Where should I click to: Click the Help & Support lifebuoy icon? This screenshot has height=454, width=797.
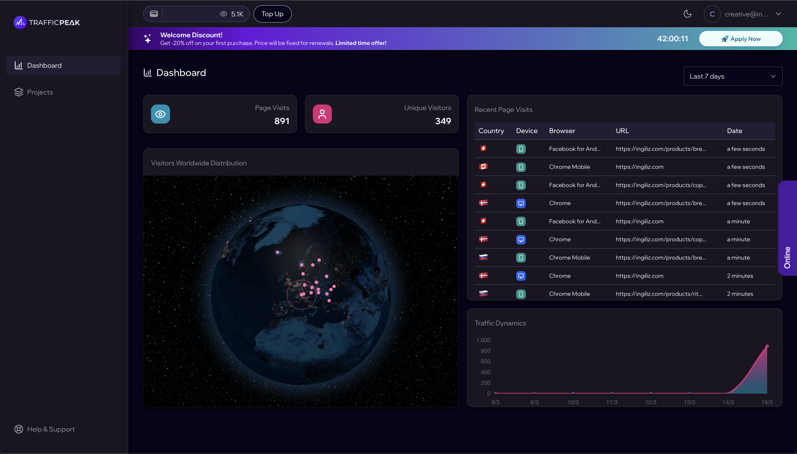(19, 429)
